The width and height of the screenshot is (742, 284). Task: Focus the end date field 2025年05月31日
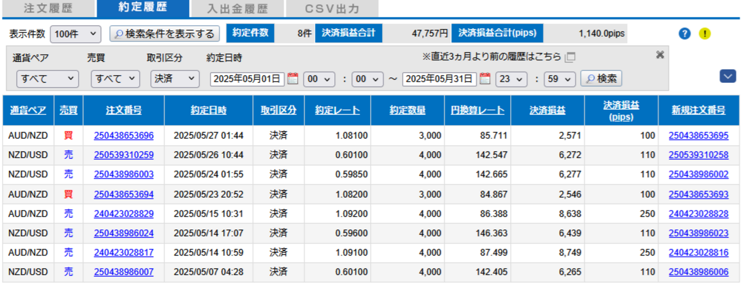coord(439,79)
